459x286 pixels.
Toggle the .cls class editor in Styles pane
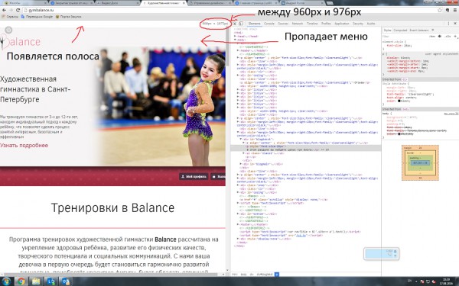[448, 37]
